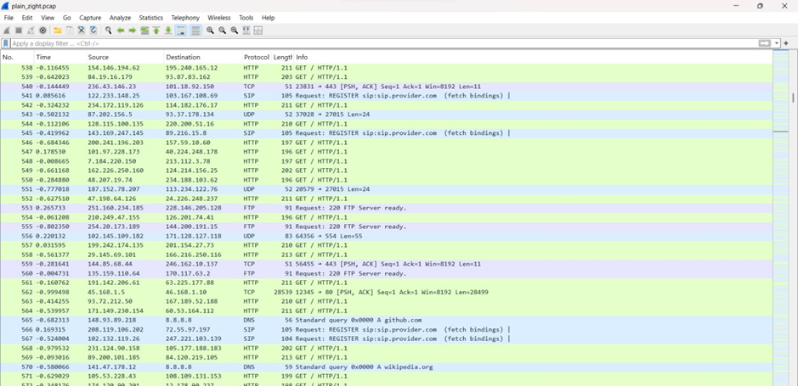The height and width of the screenshot is (386, 798).
Task: Jump to the last packet
Action: [x=168, y=31]
